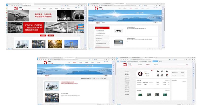
Task: Click the refresh icon in homepage window
Action: [12, 6]
